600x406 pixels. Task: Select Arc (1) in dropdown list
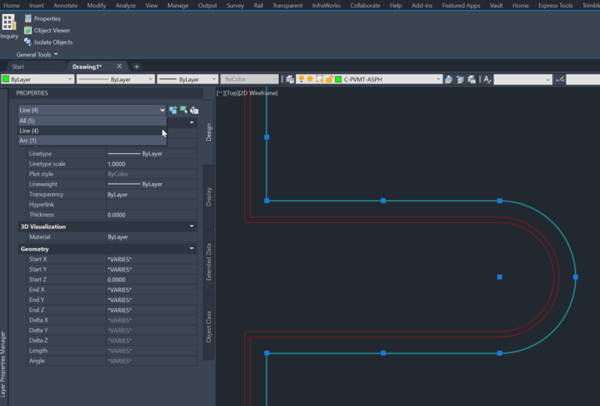pyautogui.click(x=92, y=141)
